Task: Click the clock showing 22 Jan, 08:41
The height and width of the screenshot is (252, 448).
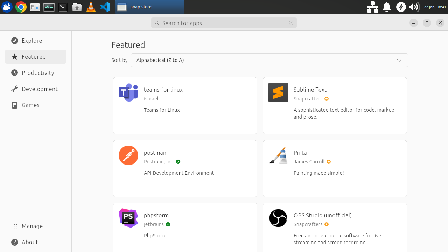Action: click(x=435, y=7)
